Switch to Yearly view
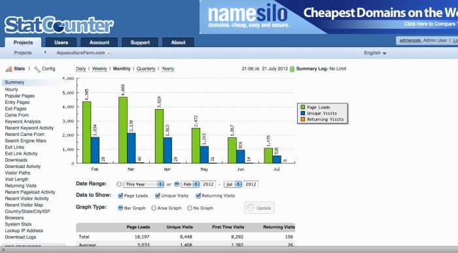The height and width of the screenshot is (253, 458). click(x=167, y=69)
